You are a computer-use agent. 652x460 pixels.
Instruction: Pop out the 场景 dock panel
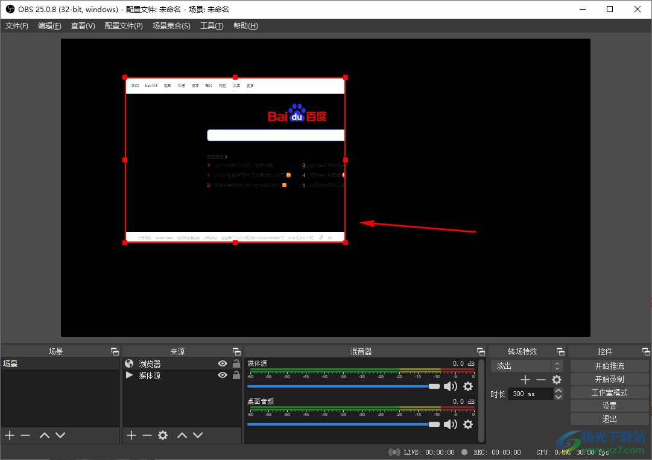115,352
